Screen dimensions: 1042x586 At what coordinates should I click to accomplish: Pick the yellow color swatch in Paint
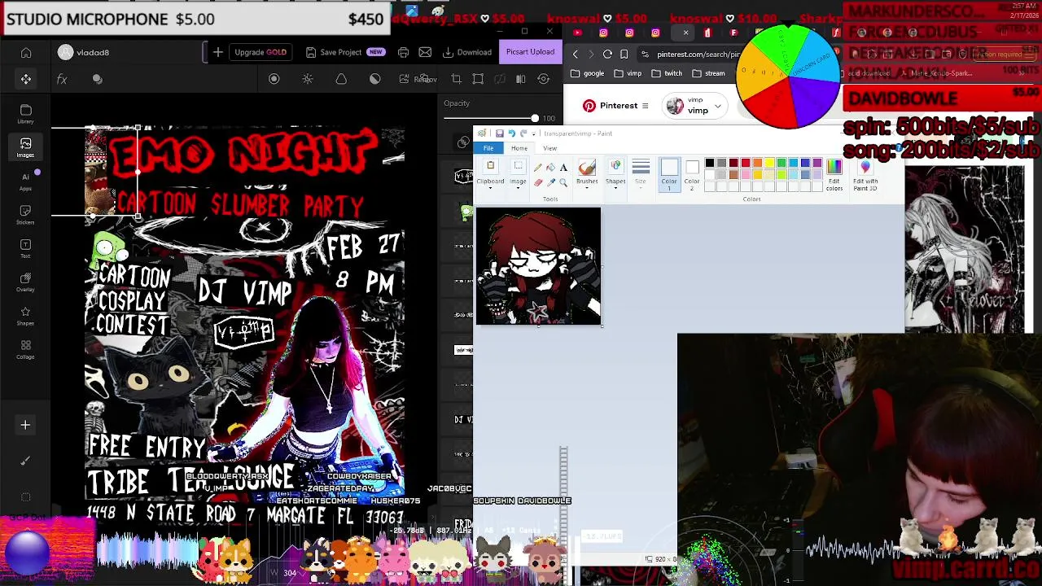tap(769, 163)
